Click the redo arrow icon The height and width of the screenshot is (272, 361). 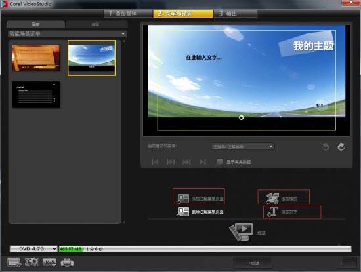tap(341, 147)
